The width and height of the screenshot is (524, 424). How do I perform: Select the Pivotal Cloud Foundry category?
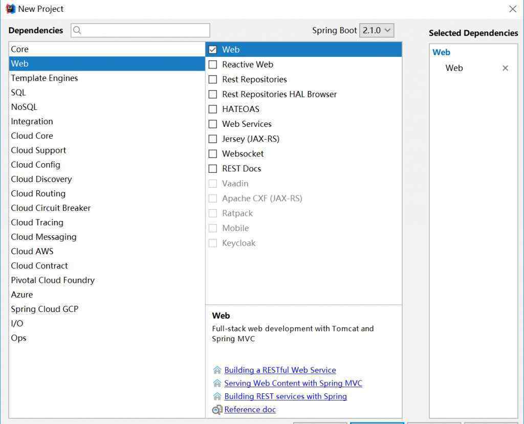pyautogui.click(x=107, y=280)
